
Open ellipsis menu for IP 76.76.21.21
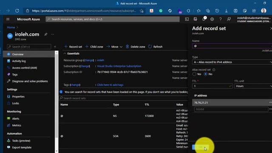[x=270, y=102]
